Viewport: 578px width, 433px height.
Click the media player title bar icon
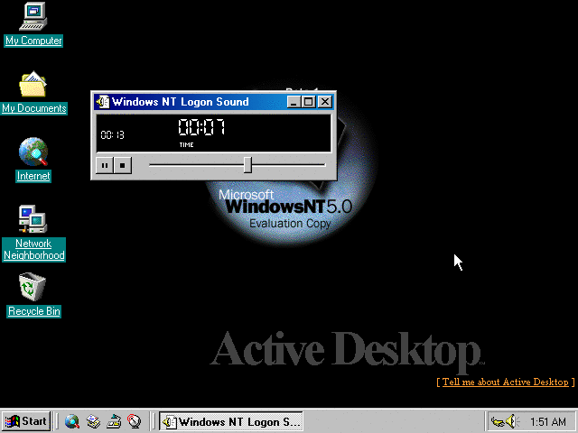103,102
